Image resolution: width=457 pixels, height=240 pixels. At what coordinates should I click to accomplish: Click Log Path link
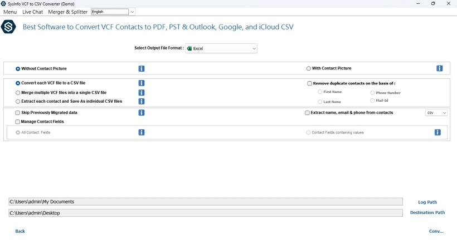tap(427, 202)
